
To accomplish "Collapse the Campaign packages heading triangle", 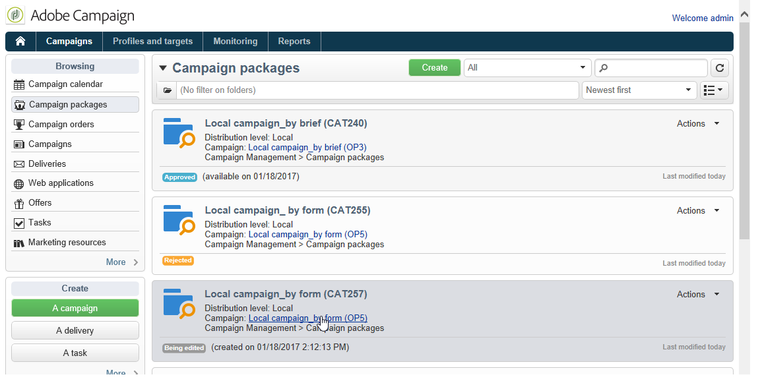I will point(163,69).
